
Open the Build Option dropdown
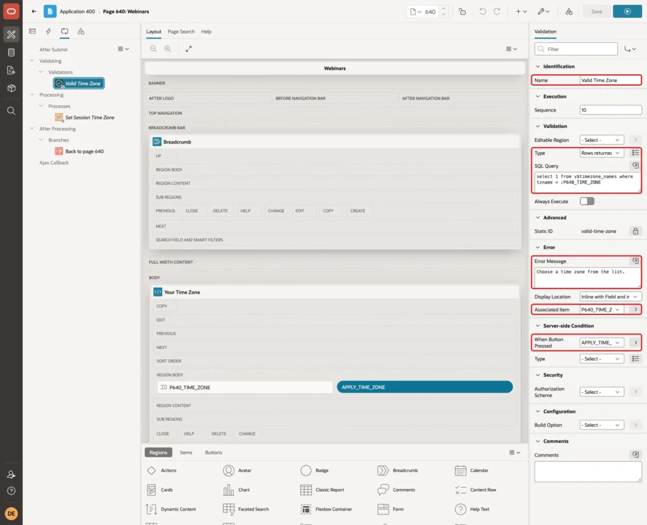tap(602, 425)
